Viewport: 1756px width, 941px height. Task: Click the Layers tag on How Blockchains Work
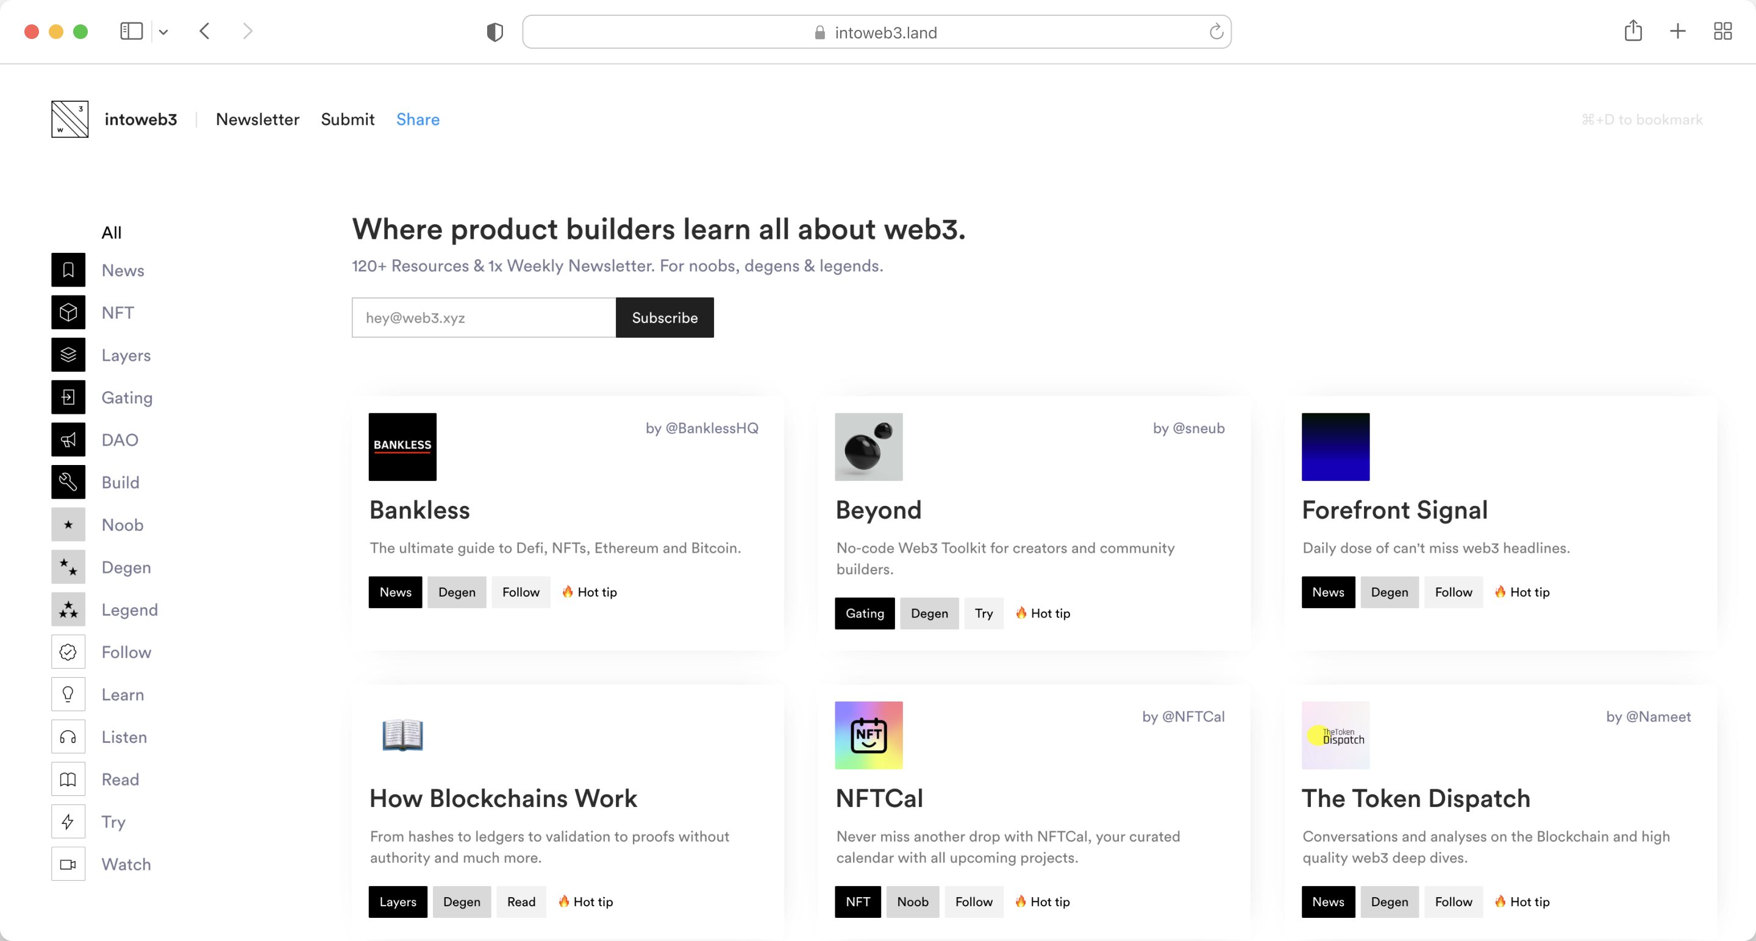(x=398, y=901)
